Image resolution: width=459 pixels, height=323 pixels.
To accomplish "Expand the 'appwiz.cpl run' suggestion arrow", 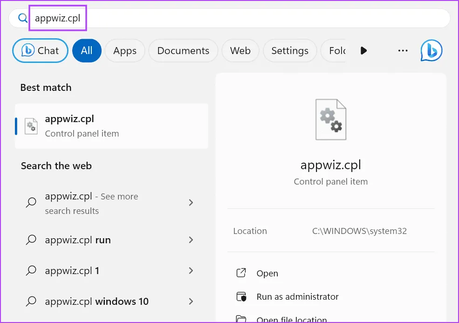I will click(191, 240).
